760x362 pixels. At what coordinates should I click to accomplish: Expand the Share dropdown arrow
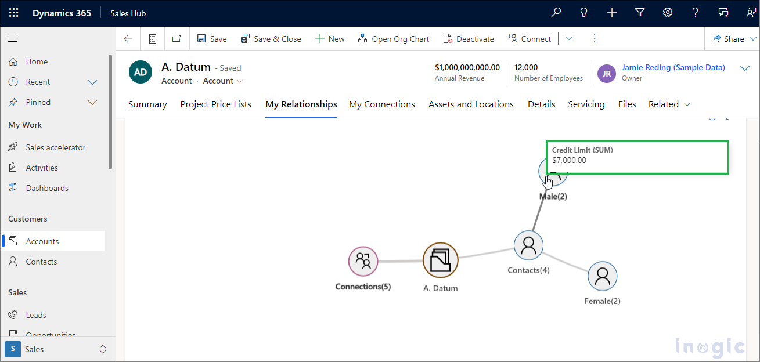click(x=754, y=39)
